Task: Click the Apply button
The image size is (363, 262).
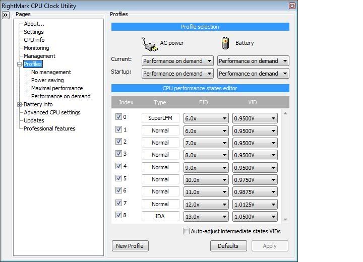Action: (270, 246)
